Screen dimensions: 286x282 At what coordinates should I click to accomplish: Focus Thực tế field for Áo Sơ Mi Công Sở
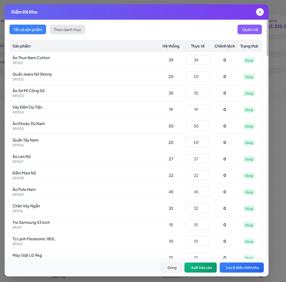pyautogui.click(x=197, y=93)
